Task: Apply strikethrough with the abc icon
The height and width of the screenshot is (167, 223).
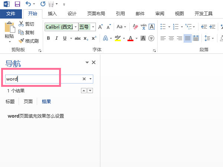Action: click(78, 38)
